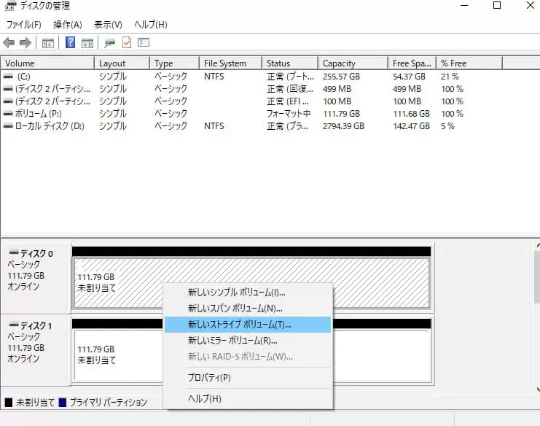Open the ファイル(F) menu
This screenshot has height=426, width=540.
click(24, 25)
